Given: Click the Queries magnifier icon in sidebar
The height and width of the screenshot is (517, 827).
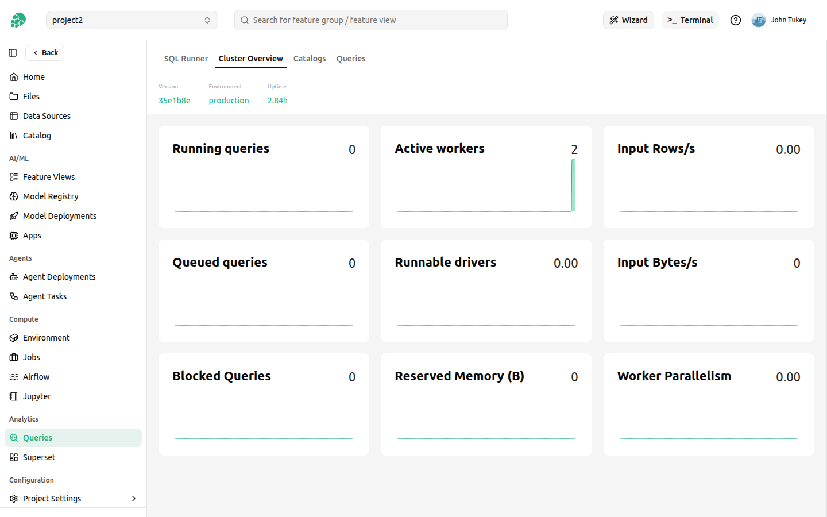Looking at the screenshot, I should (14, 438).
